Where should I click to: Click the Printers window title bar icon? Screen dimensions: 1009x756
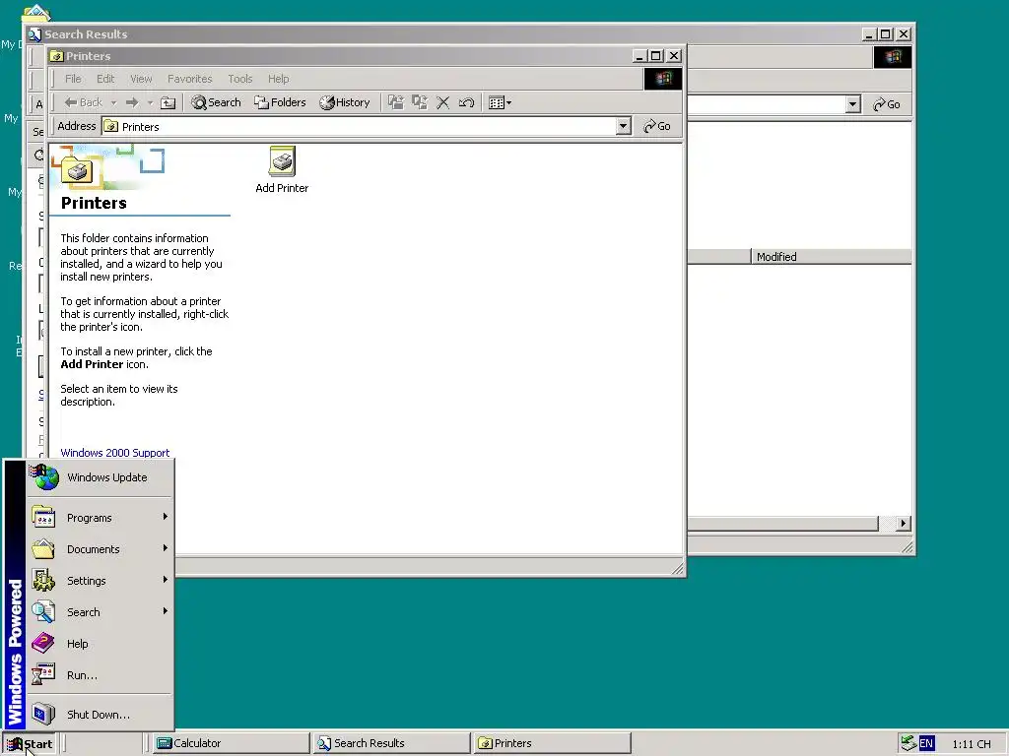(x=56, y=56)
